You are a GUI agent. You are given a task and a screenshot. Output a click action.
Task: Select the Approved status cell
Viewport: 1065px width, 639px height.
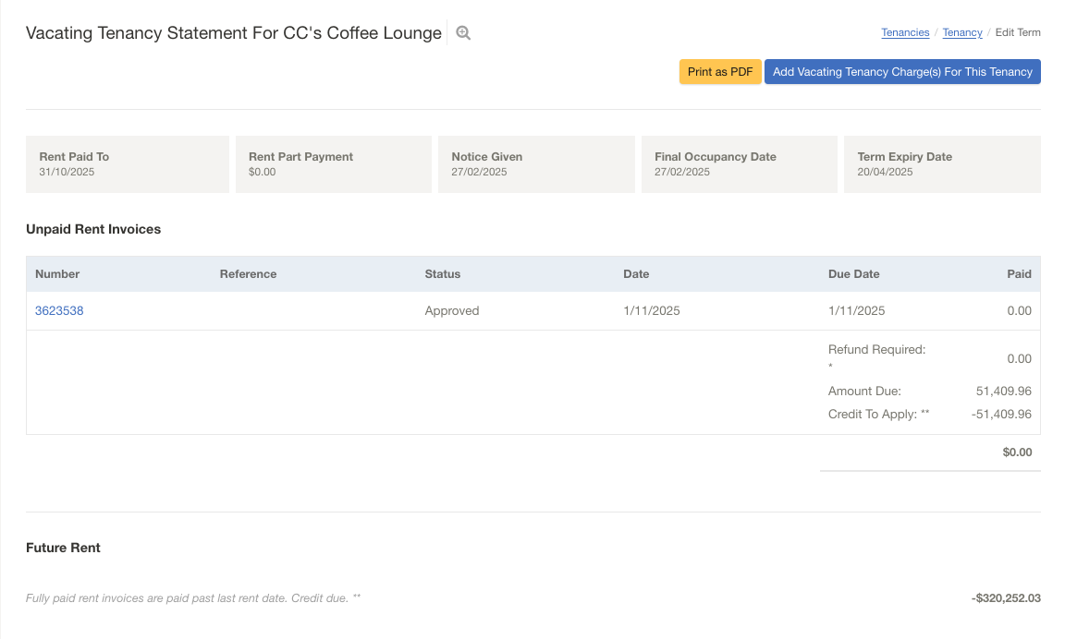452,311
